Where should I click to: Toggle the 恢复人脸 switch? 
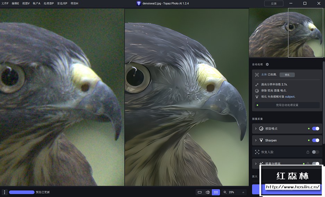tap(316, 152)
